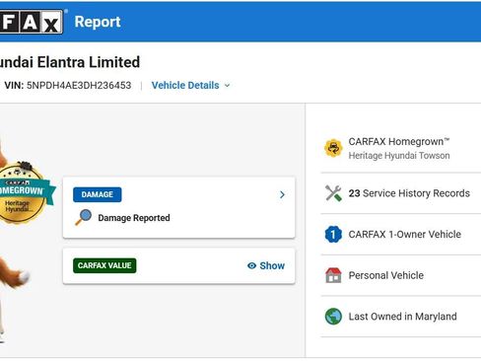Click the globe icon for last owned

333,317
